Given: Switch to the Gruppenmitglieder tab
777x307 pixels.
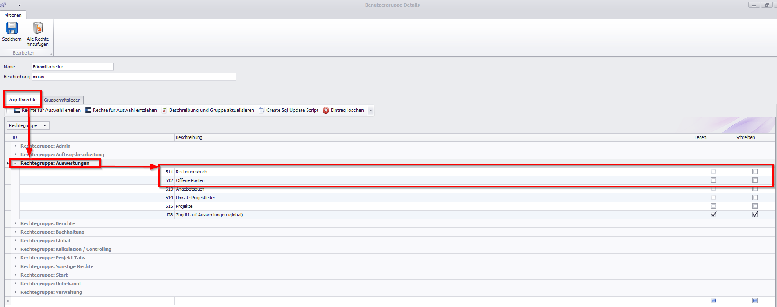Looking at the screenshot, I should (62, 100).
